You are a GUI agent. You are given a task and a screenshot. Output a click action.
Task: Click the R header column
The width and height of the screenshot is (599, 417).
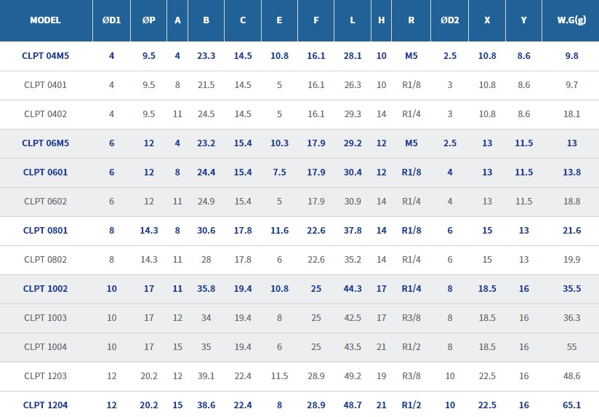click(x=411, y=20)
